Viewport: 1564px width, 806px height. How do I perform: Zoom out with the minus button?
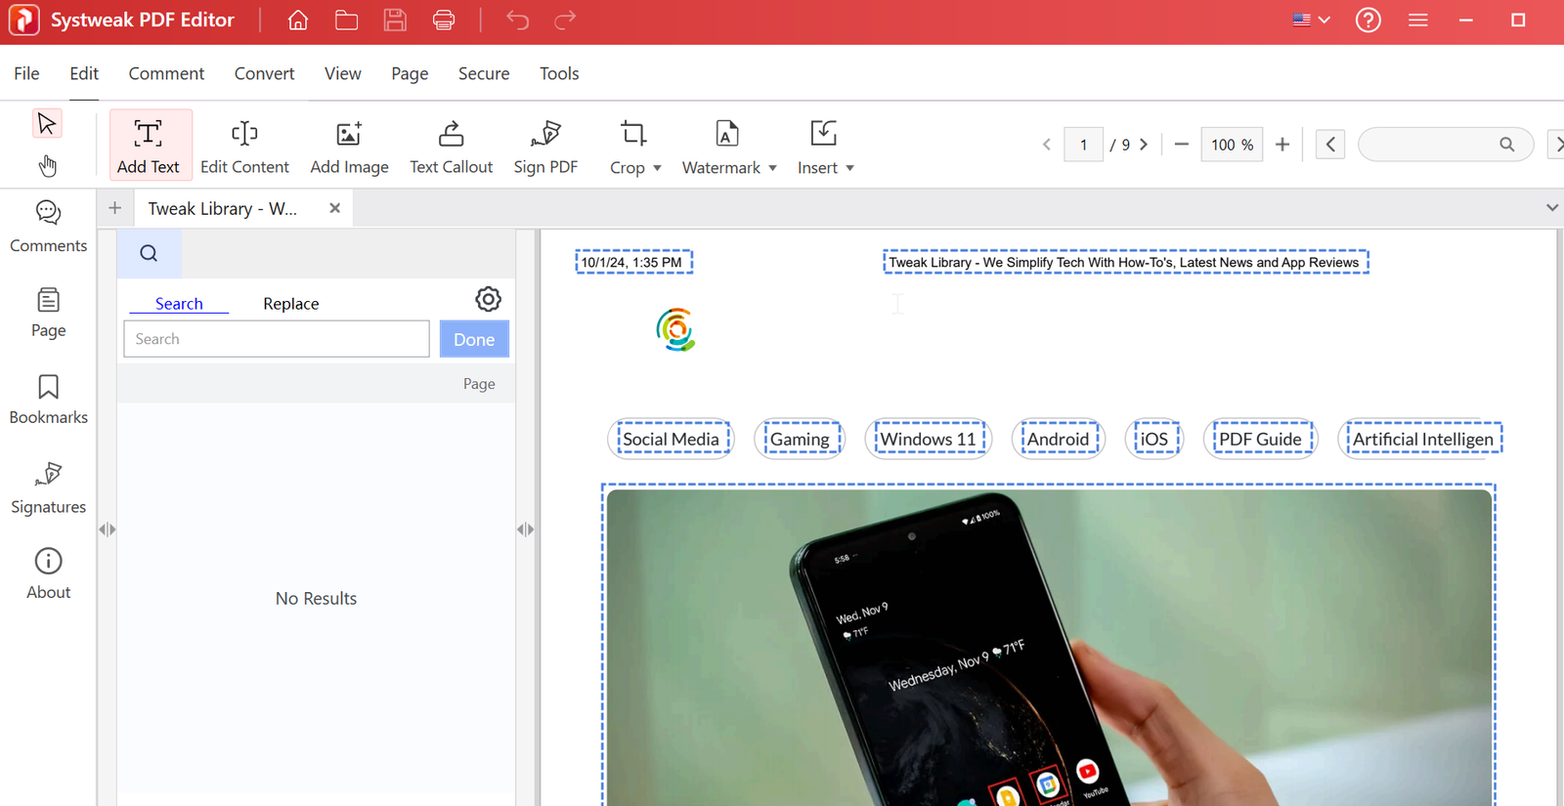1181,145
